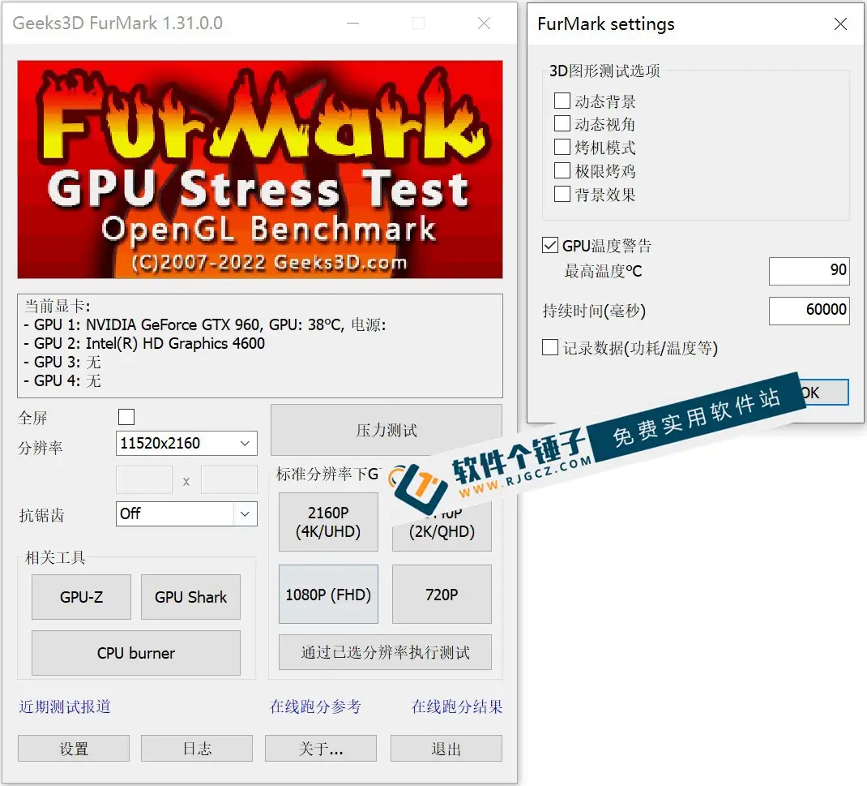Tick the 背景效果 checkbox
Screen dimensions: 867x786
(562, 195)
